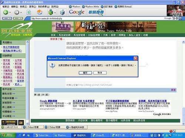185x138 pixels.
Task: Confirm the dialog with 確定 button
Action: (85, 73)
